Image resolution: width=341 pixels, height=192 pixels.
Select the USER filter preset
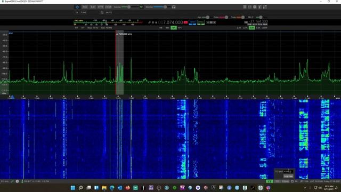[x=264, y=28]
